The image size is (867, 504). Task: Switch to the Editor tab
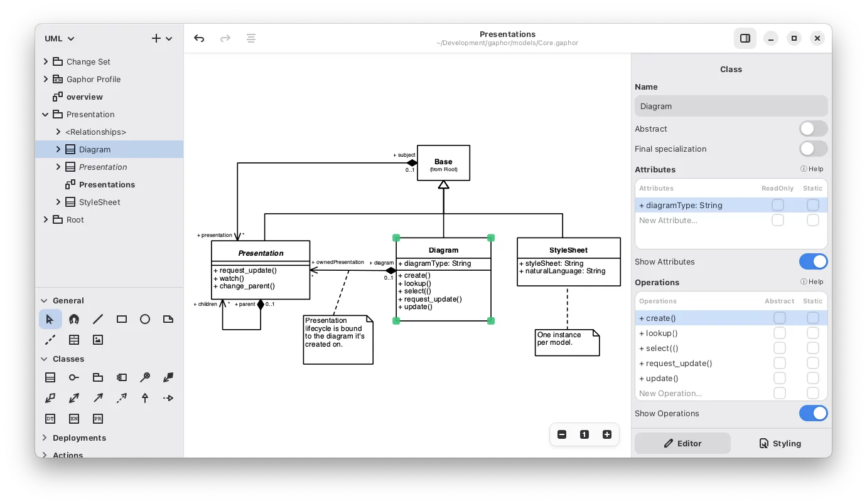click(x=682, y=443)
